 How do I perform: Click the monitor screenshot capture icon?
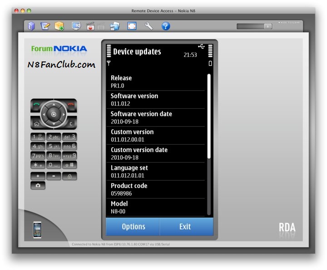tap(76, 26)
